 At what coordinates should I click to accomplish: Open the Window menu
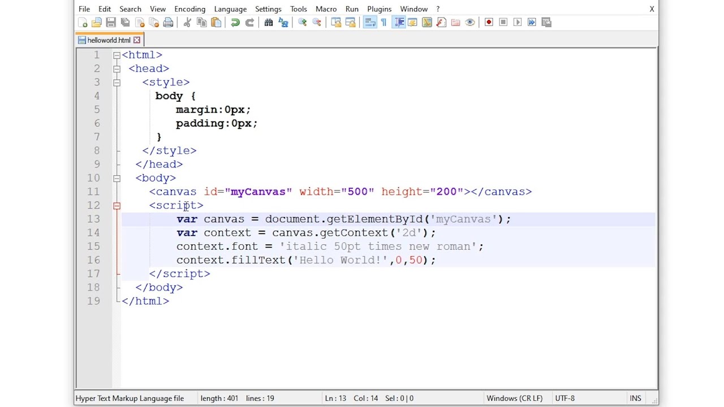[x=414, y=9]
